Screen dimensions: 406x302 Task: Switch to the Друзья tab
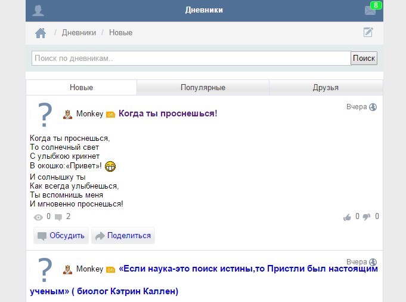click(326, 88)
